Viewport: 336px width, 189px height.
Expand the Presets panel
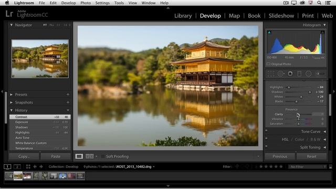(12, 94)
